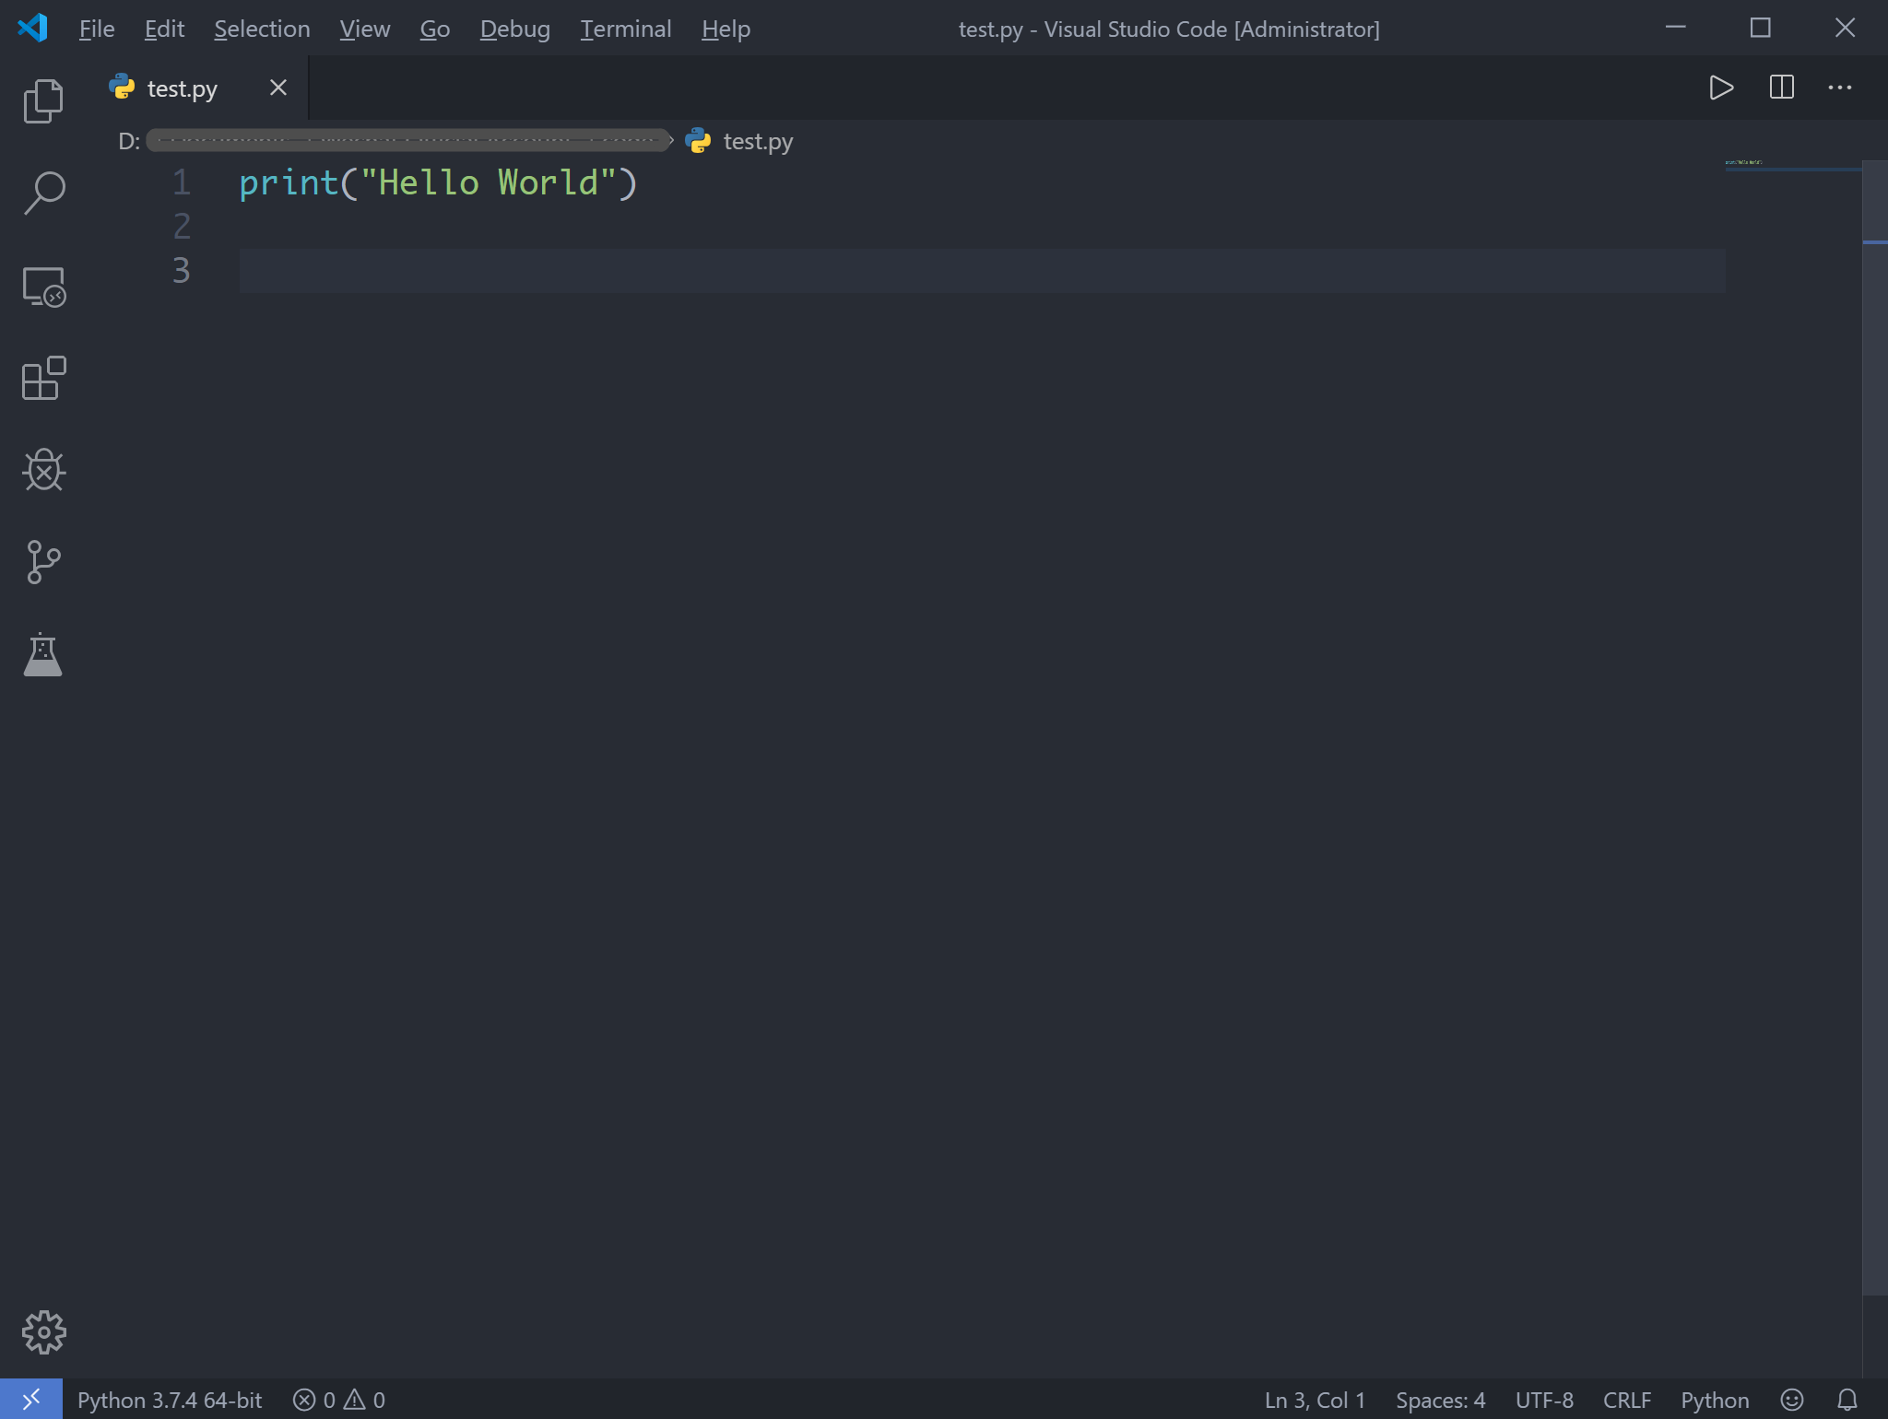Viewport: 1888px width, 1419px height.
Task: Open the Terminal menu
Action: tap(625, 29)
